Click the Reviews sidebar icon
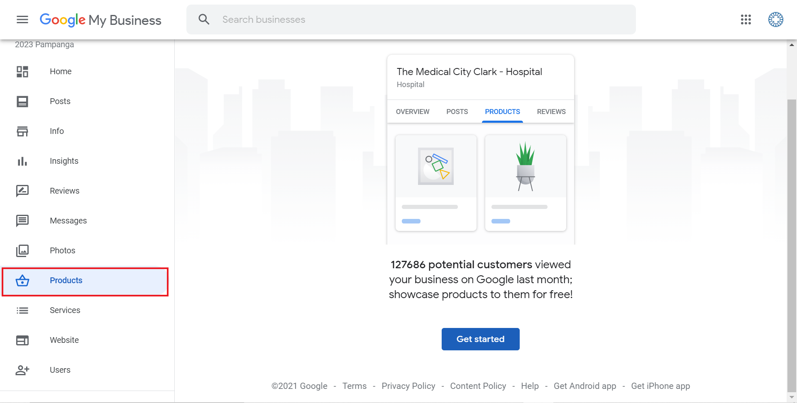The height and width of the screenshot is (403, 797). [x=22, y=191]
